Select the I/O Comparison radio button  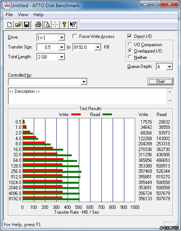(x=130, y=44)
